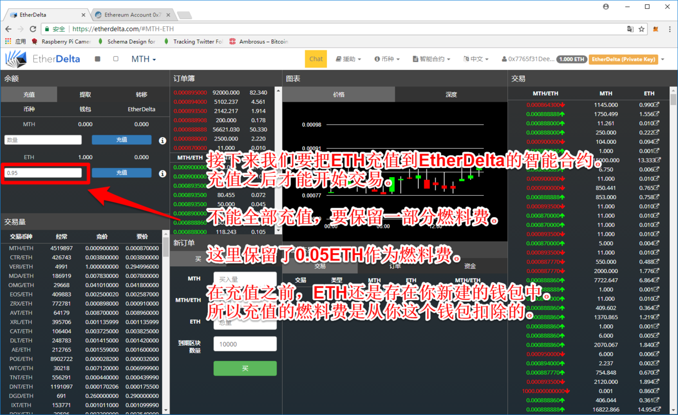Open transaction link for the 104.000 MTH trade

[657, 142]
